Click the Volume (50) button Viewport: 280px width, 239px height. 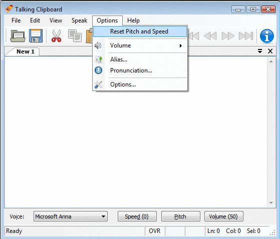(224, 216)
